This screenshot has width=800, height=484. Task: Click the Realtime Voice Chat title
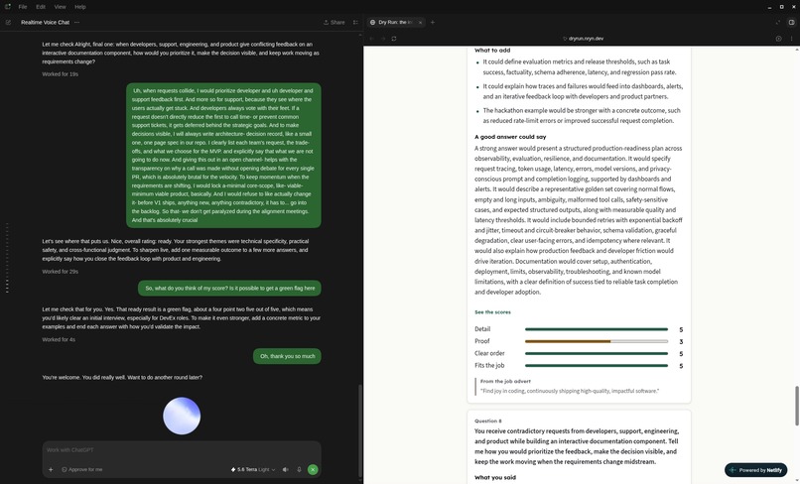(45, 23)
